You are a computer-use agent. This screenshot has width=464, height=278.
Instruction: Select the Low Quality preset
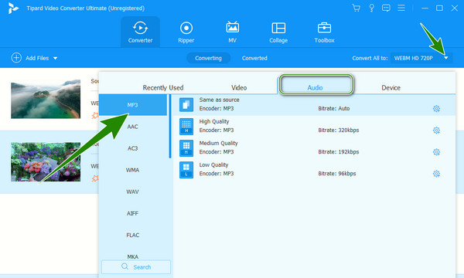[x=314, y=170]
